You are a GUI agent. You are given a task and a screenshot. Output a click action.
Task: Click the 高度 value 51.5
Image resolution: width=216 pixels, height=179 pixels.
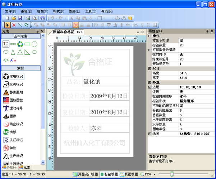coord(197,73)
